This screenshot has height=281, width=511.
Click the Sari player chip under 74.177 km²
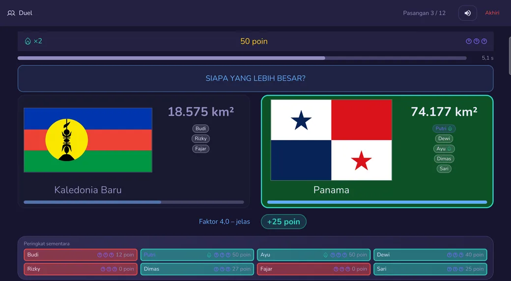point(444,169)
